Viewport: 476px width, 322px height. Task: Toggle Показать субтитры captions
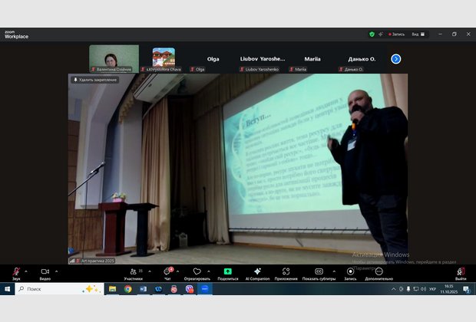[x=319, y=271]
